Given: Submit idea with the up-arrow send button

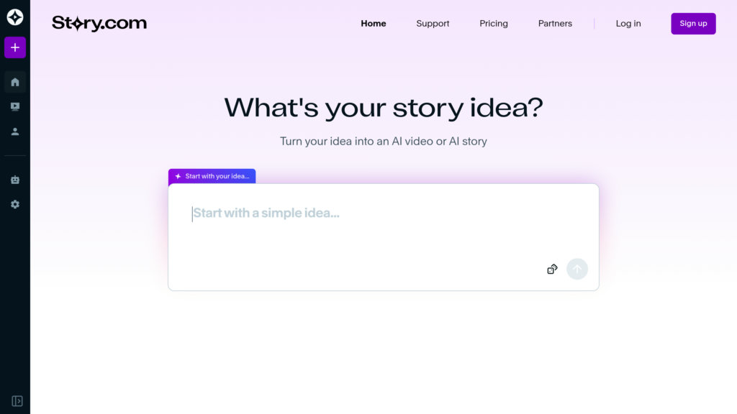Looking at the screenshot, I should 577,270.
